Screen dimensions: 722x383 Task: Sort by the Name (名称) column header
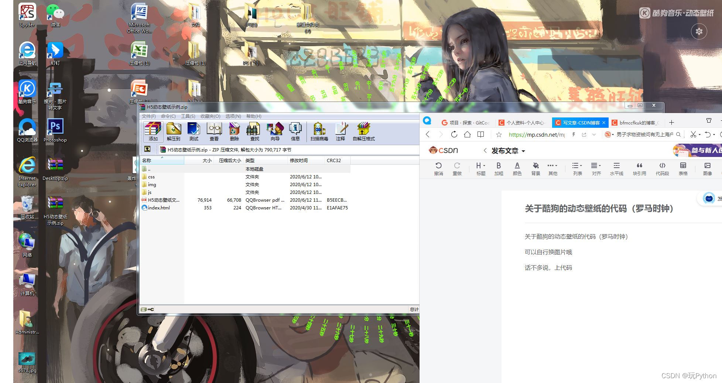pyautogui.click(x=162, y=160)
